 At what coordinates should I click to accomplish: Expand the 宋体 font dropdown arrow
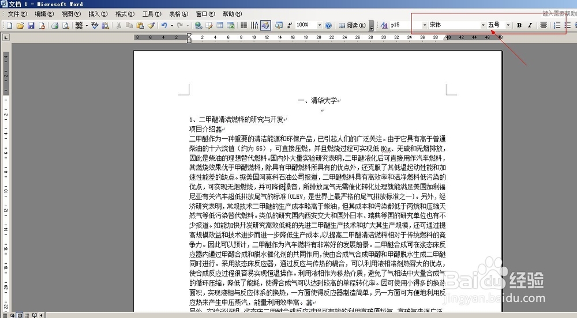tap(483, 25)
